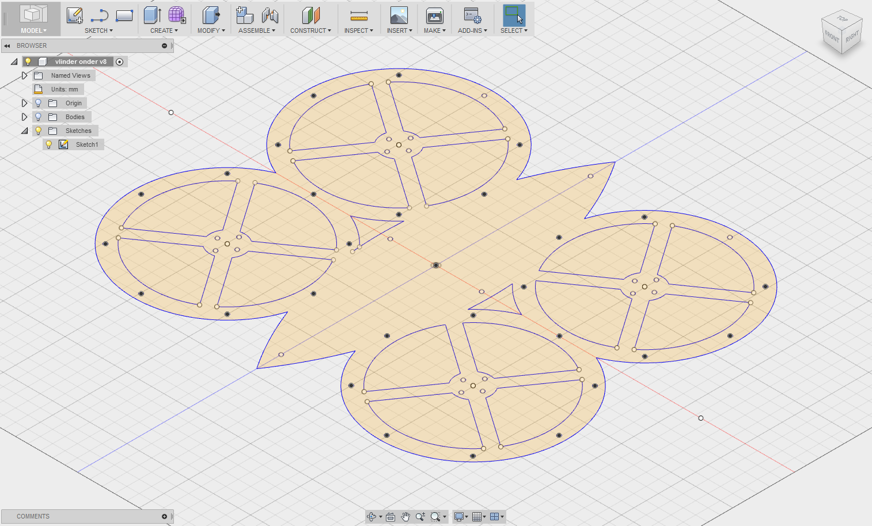This screenshot has height=526, width=872.
Task: Collapse the Browser panel with double arrows
Action: click(x=7, y=45)
